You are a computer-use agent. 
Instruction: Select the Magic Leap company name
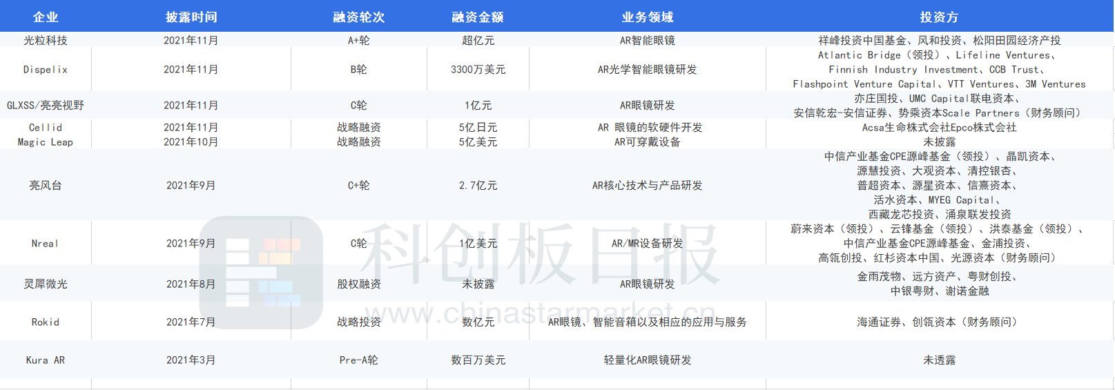click(x=46, y=142)
